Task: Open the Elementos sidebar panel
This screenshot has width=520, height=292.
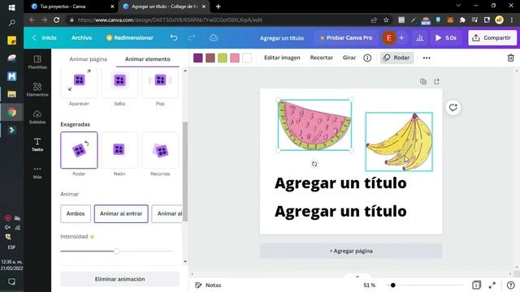Action: (37, 89)
